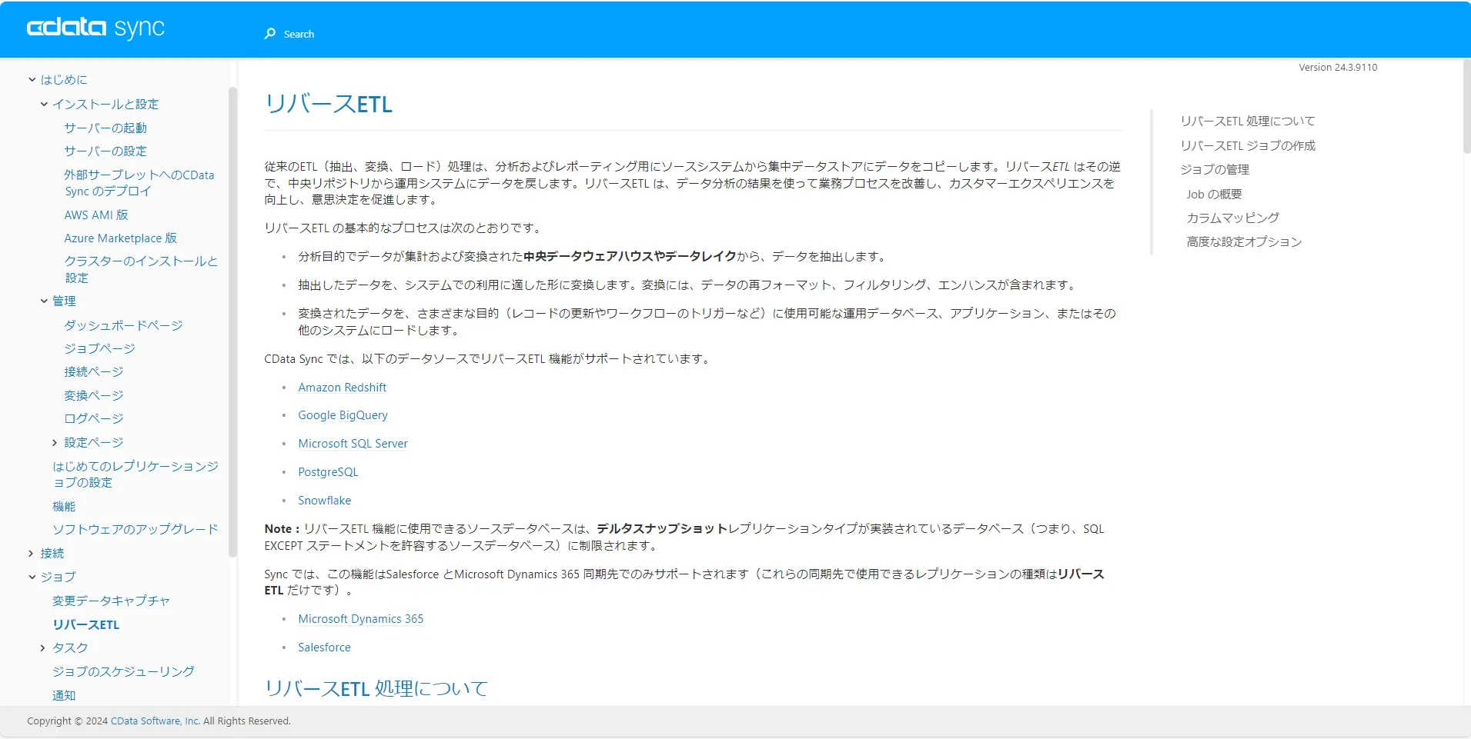Click the search magnifier icon
This screenshot has width=1471, height=739.
tap(270, 34)
